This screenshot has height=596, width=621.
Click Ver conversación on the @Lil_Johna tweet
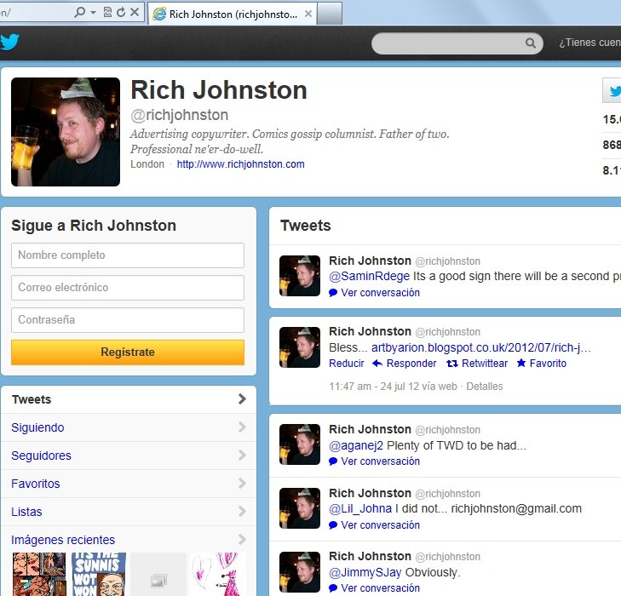tap(380, 525)
